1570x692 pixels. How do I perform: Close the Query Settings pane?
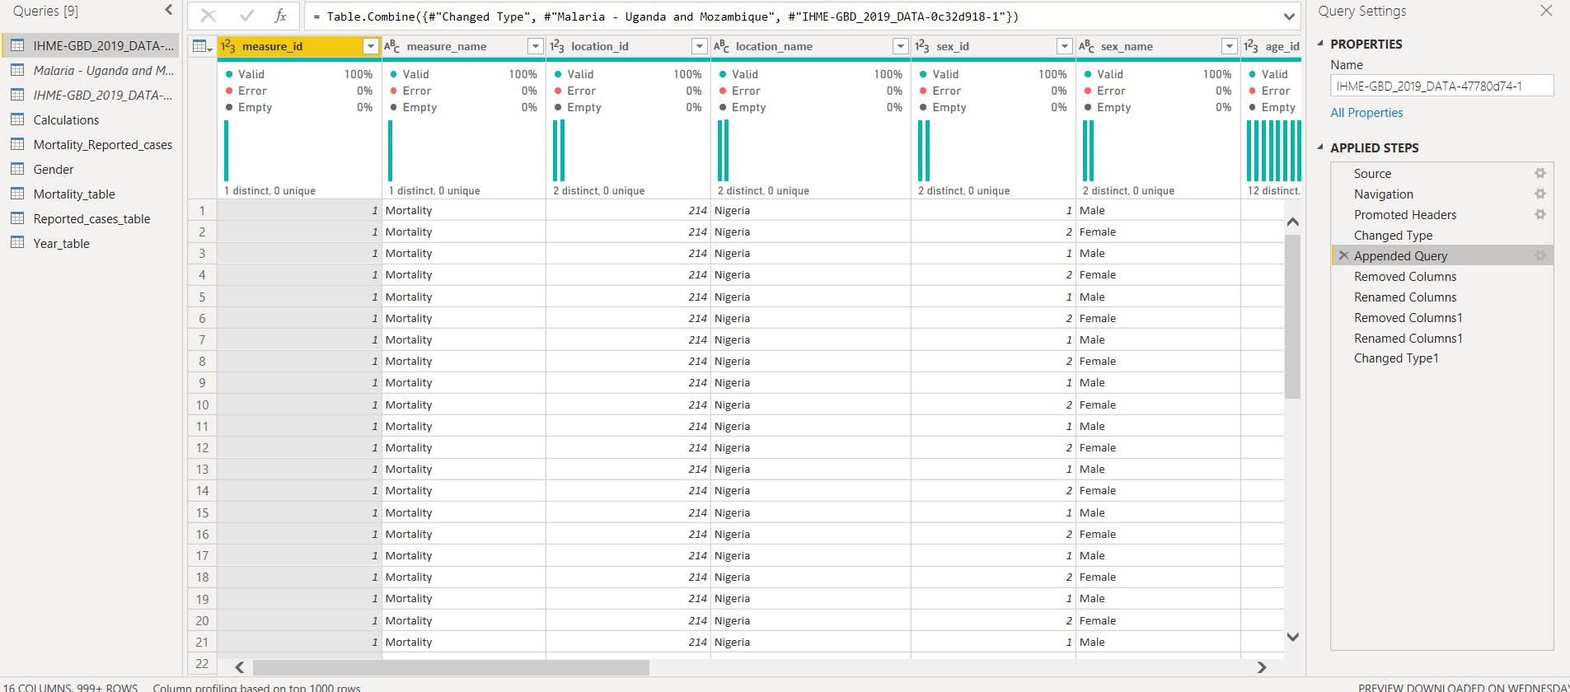pyautogui.click(x=1546, y=11)
